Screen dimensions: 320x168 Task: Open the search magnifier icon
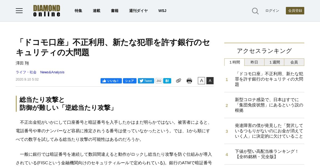pyautogui.click(x=255, y=11)
